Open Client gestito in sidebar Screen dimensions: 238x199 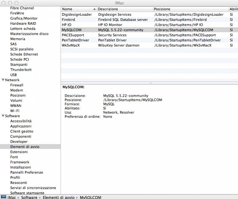(x=22, y=131)
